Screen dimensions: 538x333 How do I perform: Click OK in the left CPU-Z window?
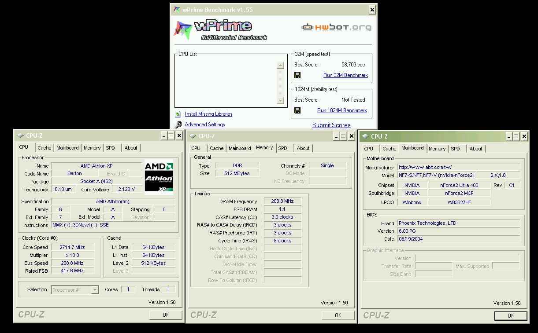tap(166, 315)
